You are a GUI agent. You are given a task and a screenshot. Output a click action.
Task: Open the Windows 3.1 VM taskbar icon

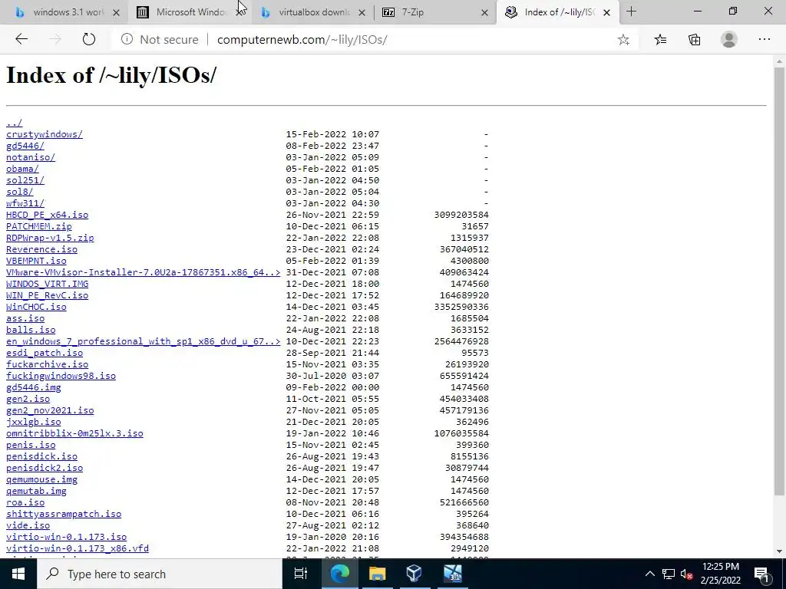452,574
